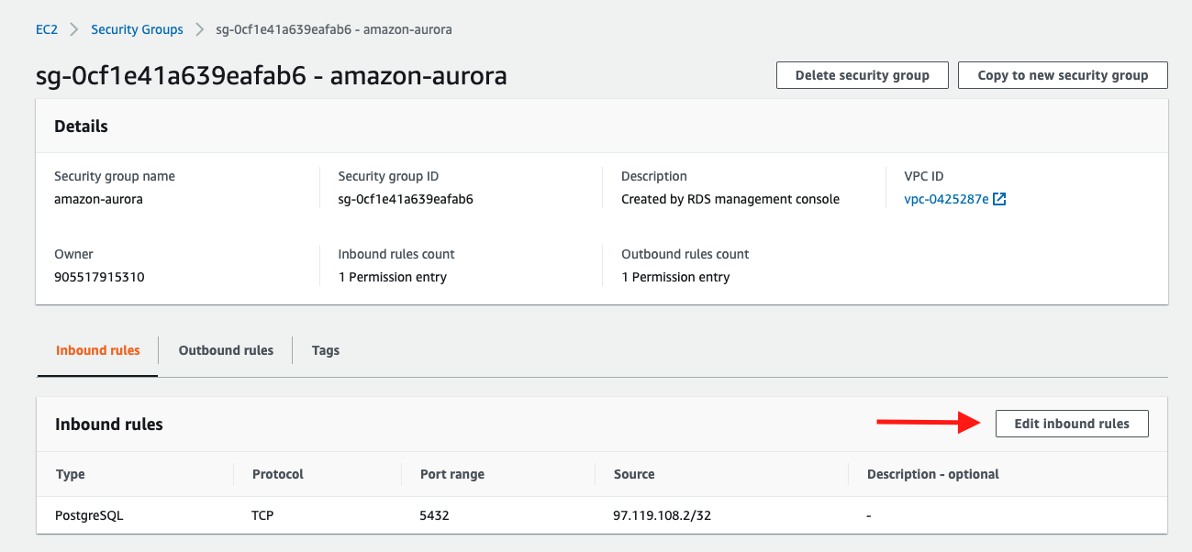
Task: Open the EC2 breadcrumb link
Action: click(47, 29)
